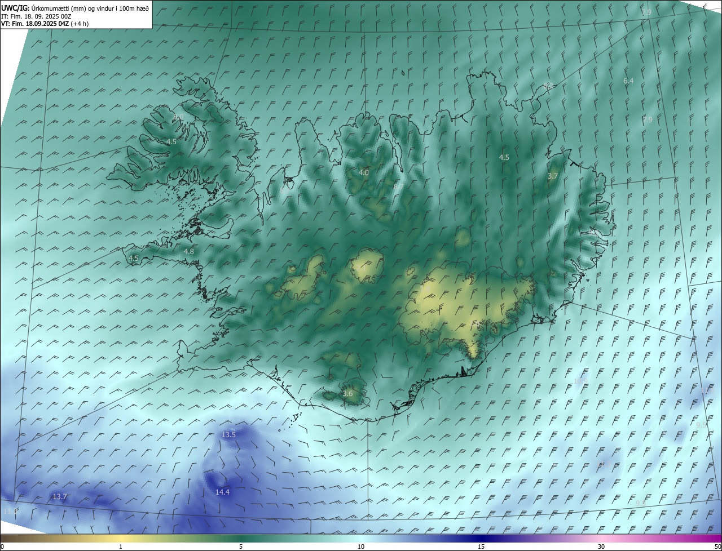
Task: Click the 4.0 value in north Iceland
Action: tap(364, 172)
